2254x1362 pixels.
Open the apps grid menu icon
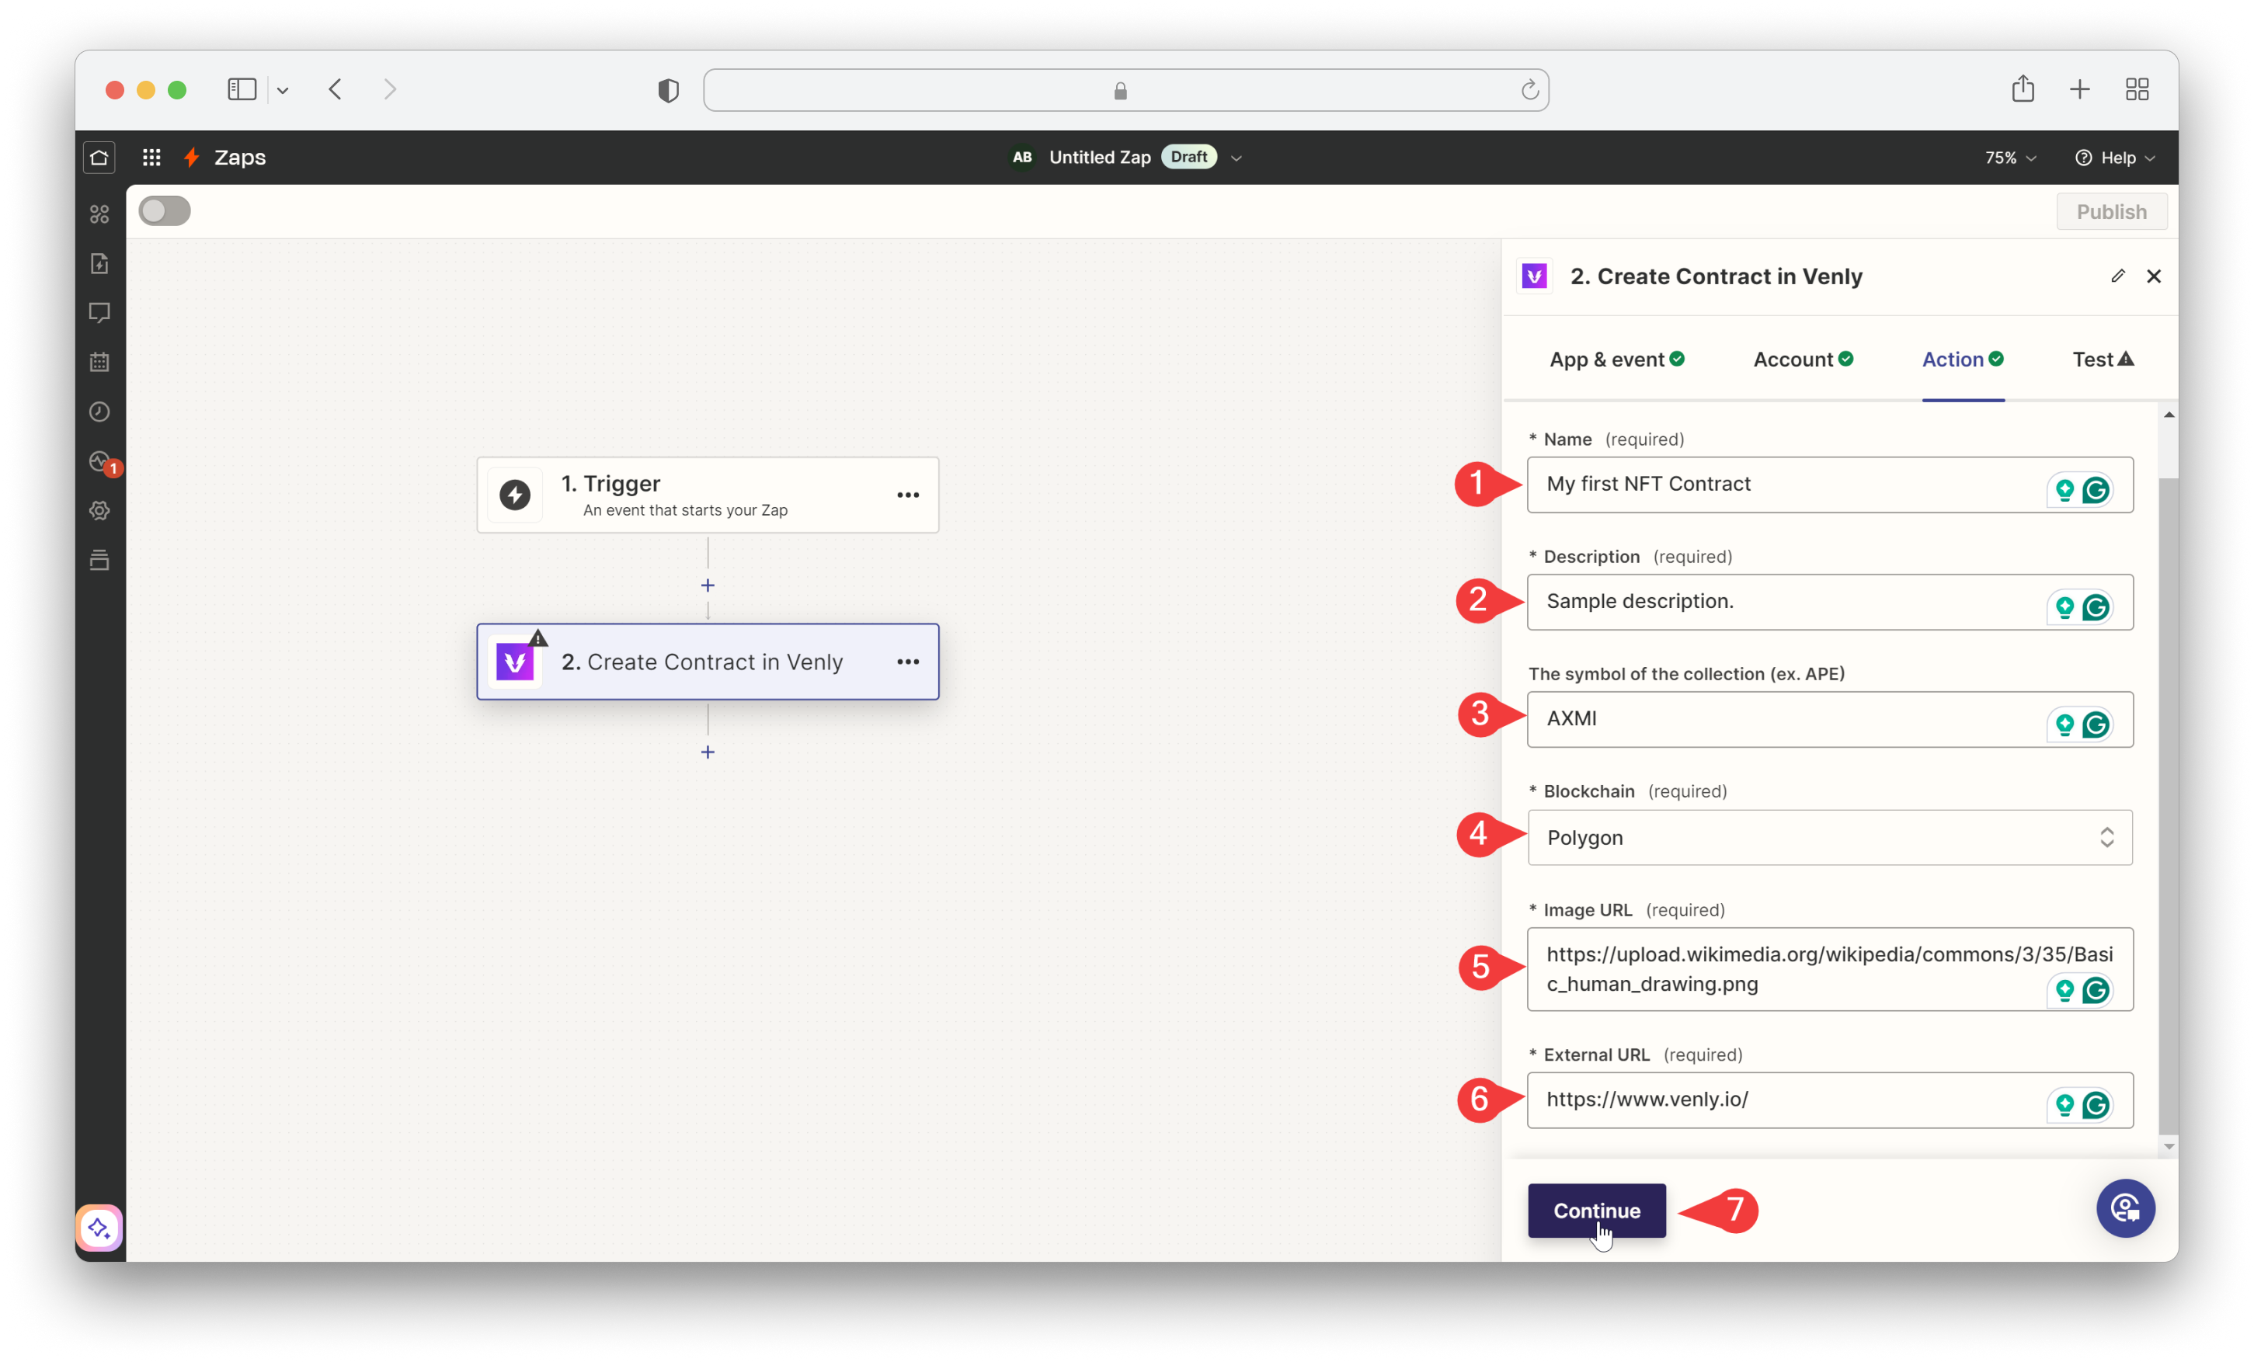[152, 158]
